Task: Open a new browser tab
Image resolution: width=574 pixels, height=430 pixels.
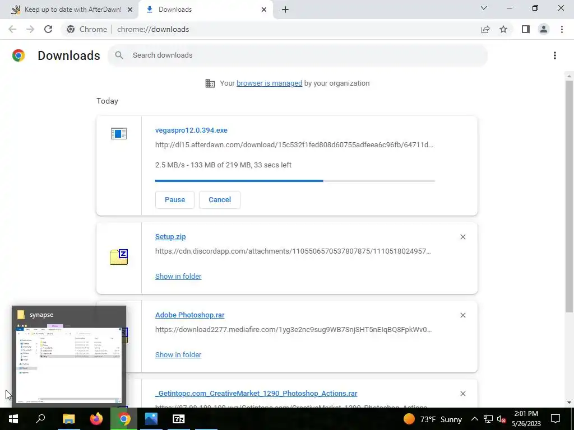Action: (285, 10)
